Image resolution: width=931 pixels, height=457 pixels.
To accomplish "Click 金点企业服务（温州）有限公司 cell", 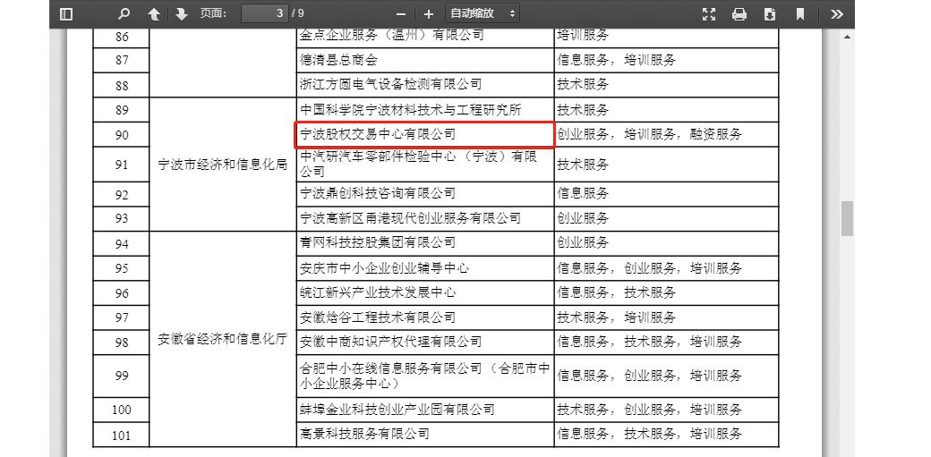I will point(425,36).
